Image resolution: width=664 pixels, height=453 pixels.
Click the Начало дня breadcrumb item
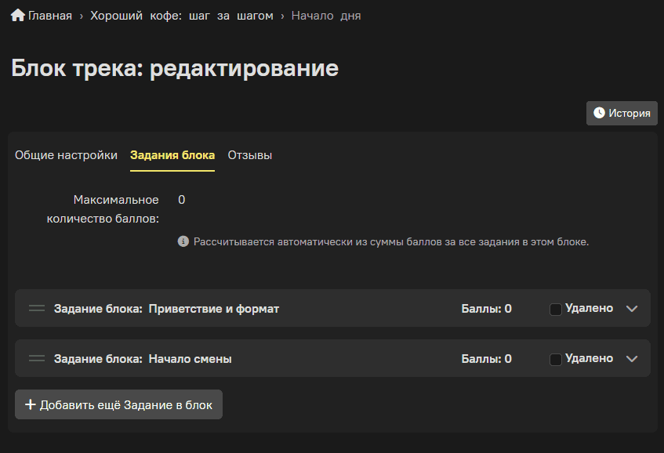[x=326, y=16]
